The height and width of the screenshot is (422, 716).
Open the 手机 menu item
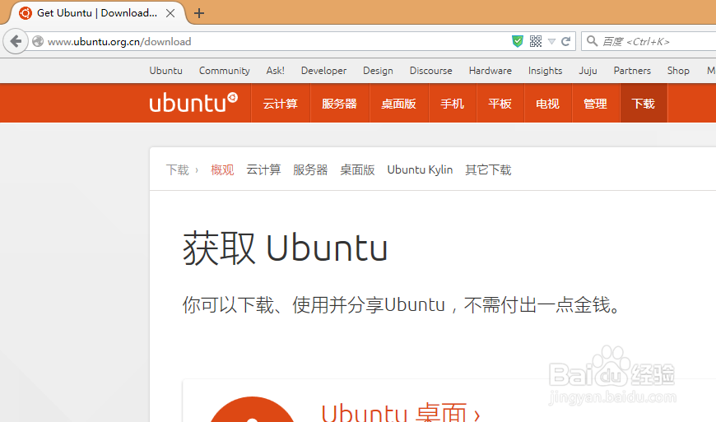pyautogui.click(x=452, y=104)
